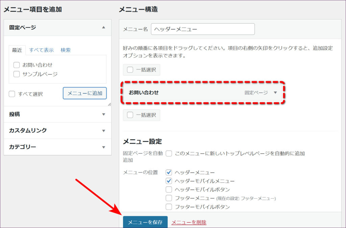
Task: Expand the カテゴリー section
Action: (x=104, y=147)
